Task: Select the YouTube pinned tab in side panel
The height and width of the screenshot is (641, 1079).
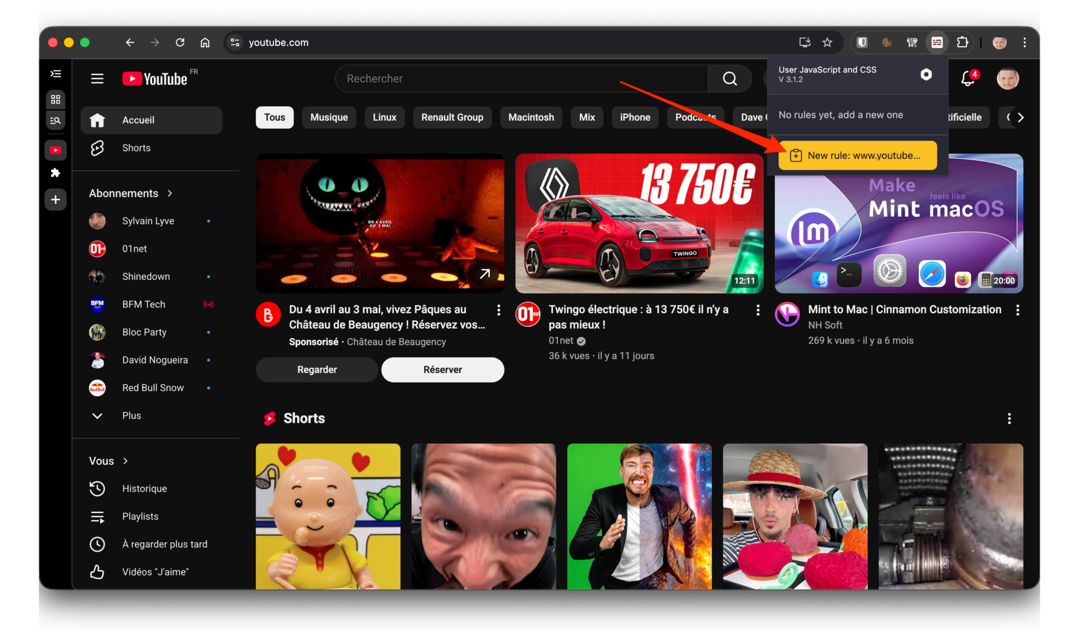Action: tap(56, 150)
